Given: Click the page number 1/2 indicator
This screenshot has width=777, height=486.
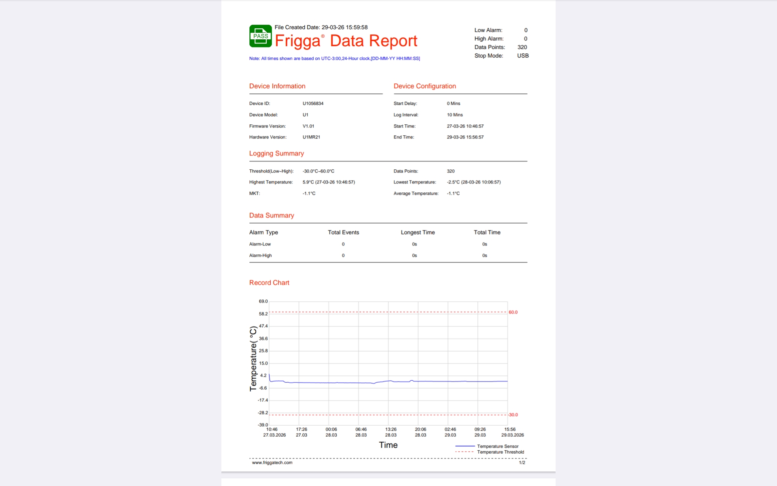Looking at the screenshot, I should (x=522, y=463).
